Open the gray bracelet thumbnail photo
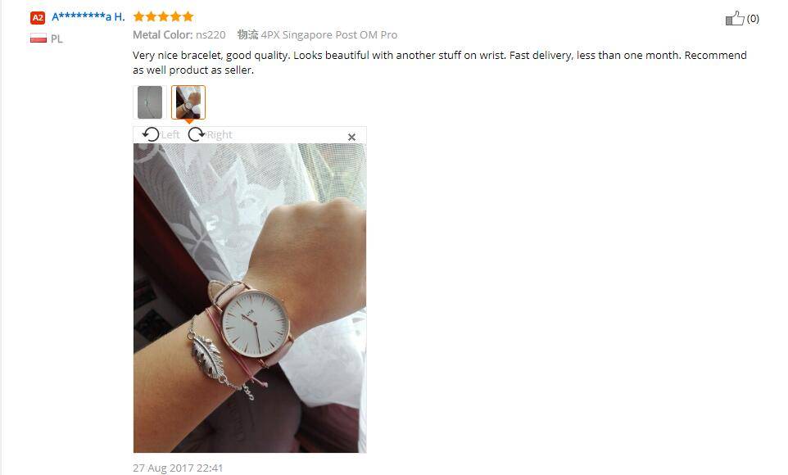The image size is (788, 475). click(150, 102)
